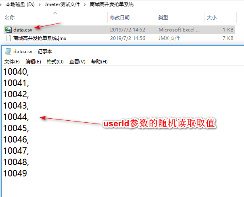Place cursor on line 10043 in Notepad
244x197 pixels.
[16, 106]
